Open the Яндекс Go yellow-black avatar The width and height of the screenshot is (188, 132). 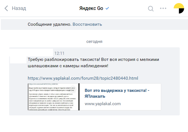[179, 8]
